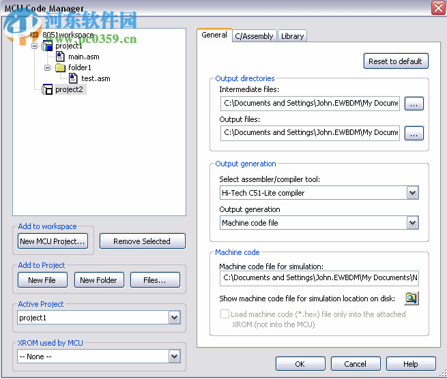This screenshot has width=447, height=379.
Task: Click the test.asm file icon
Action: point(73,78)
